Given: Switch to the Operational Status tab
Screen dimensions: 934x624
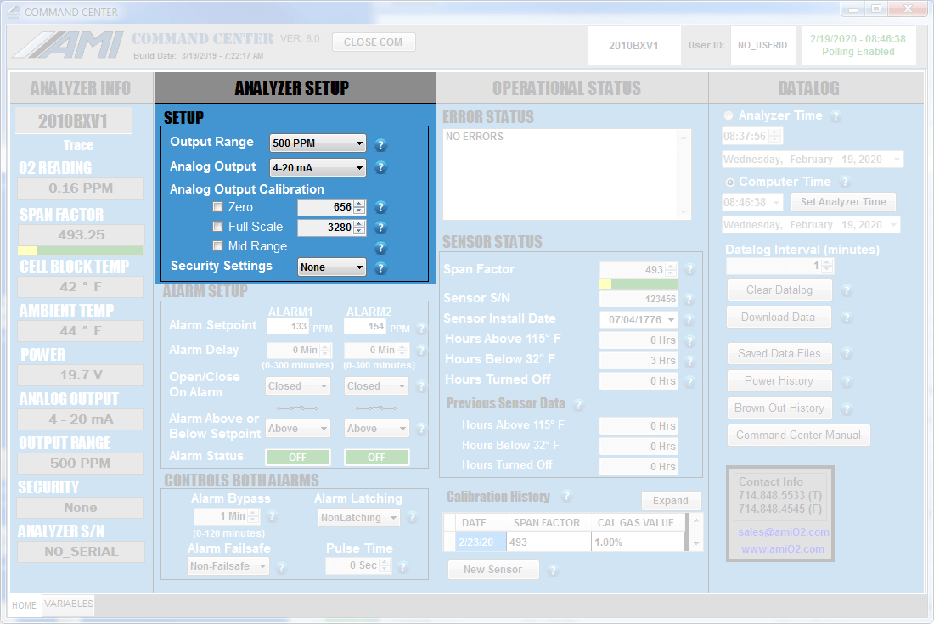Looking at the screenshot, I should tap(571, 88).
